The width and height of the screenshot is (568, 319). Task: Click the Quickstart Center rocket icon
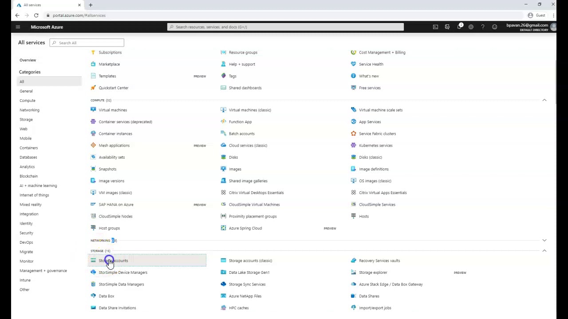click(93, 88)
